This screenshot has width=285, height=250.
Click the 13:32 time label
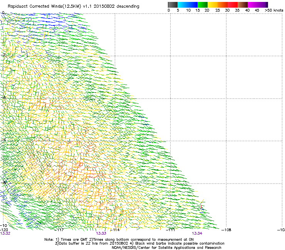pyautogui.click(x=5, y=233)
